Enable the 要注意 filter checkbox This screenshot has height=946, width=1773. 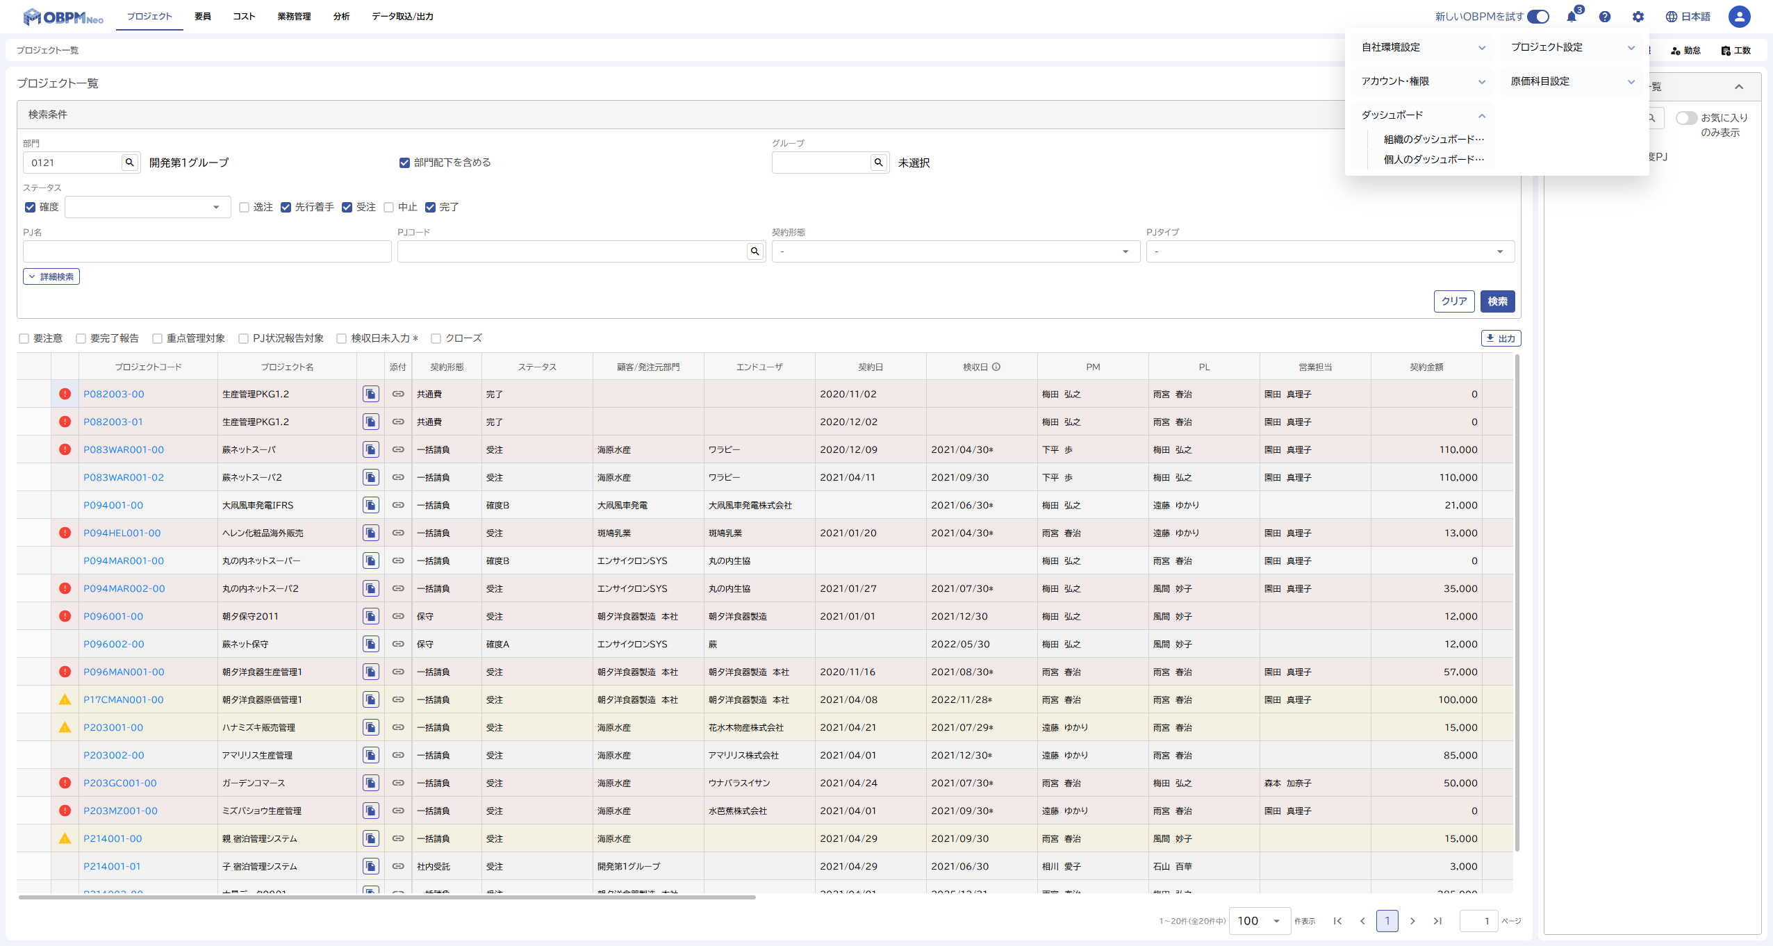coord(24,339)
